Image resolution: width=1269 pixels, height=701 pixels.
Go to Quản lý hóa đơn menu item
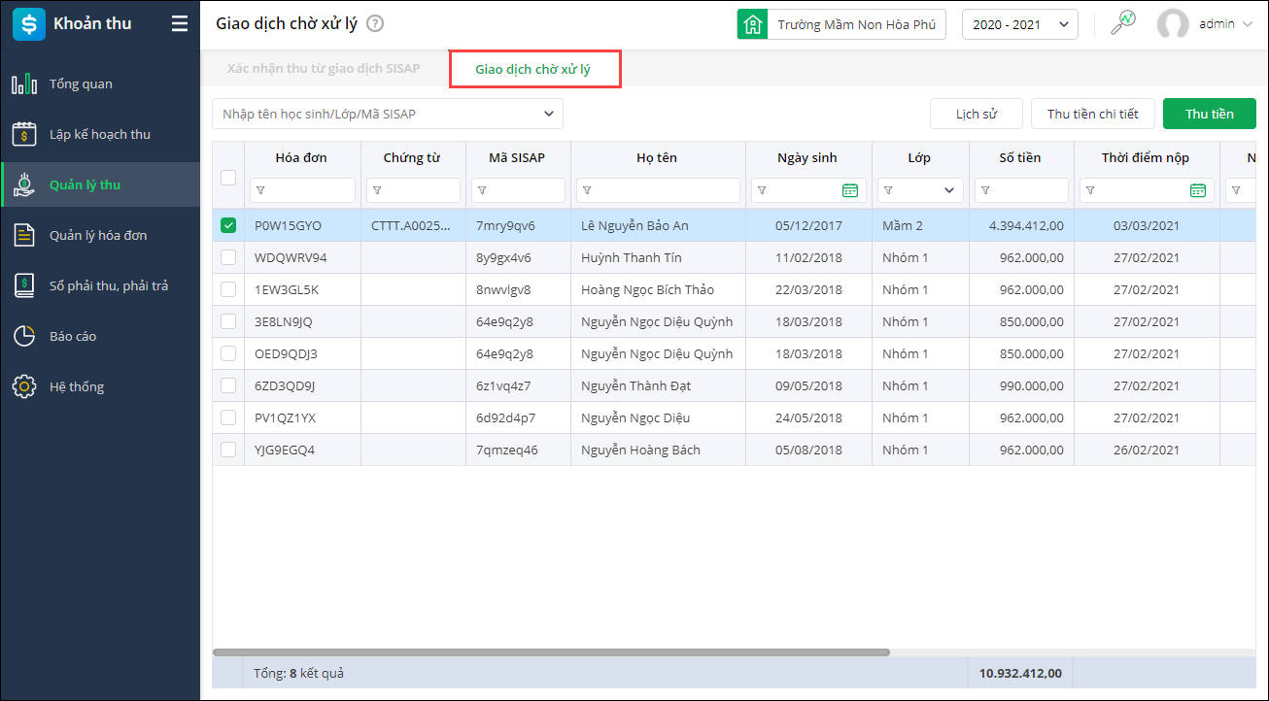pyautogui.click(x=100, y=235)
